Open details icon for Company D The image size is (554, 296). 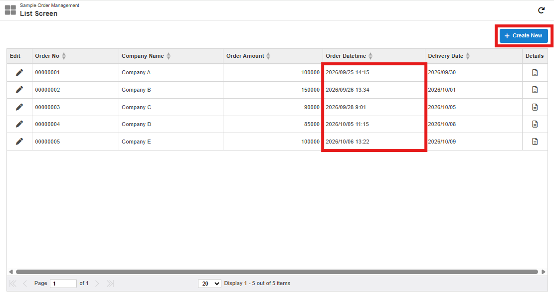pyautogui.click(x=535, y=124)
